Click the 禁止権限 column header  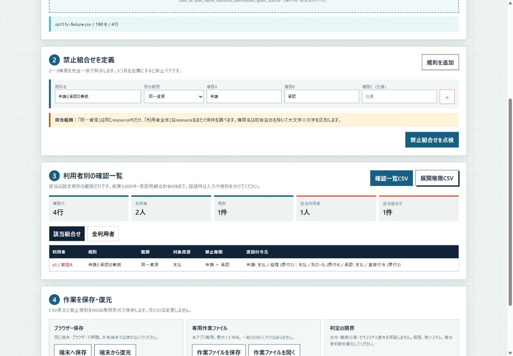click(213, 252)
